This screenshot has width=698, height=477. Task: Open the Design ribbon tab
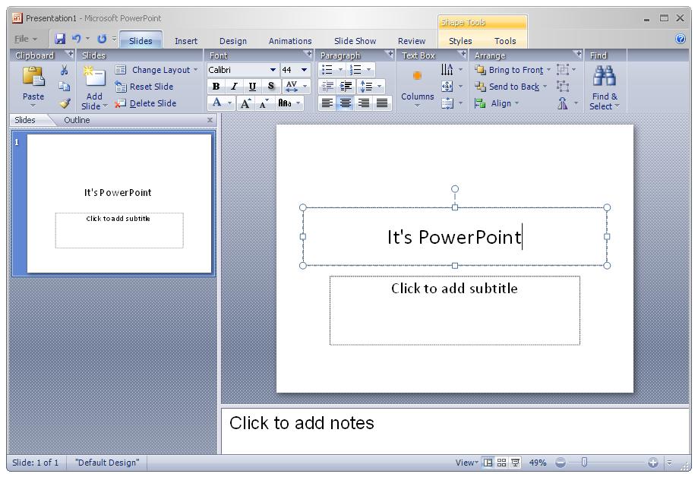point(233,41)
